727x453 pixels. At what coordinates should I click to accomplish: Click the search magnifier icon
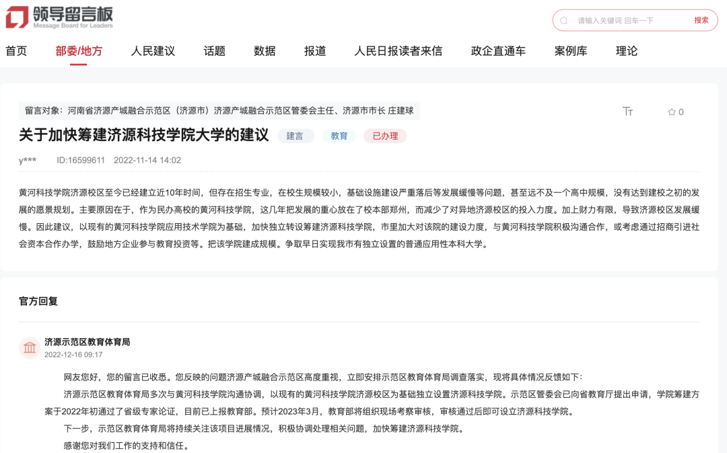point(563,19)
